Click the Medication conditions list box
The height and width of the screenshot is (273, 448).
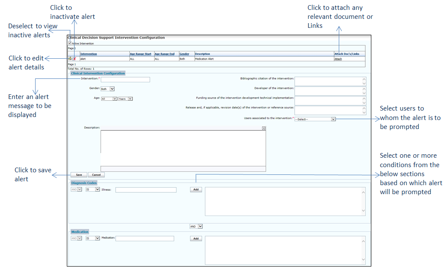point(285,250)
